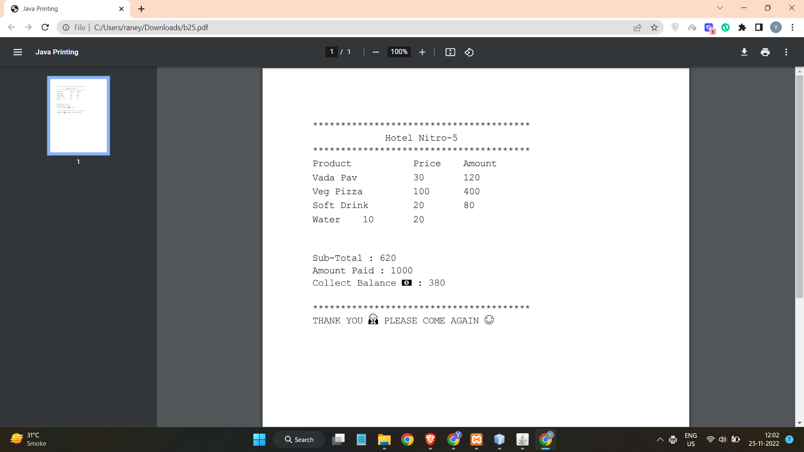Bookmark this page using the star
804x452 pixels.
coord(655,27)
